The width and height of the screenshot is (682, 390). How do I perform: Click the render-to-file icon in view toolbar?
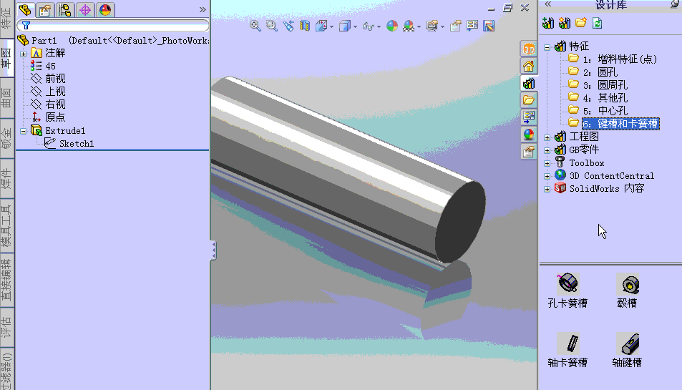point(489,26)
